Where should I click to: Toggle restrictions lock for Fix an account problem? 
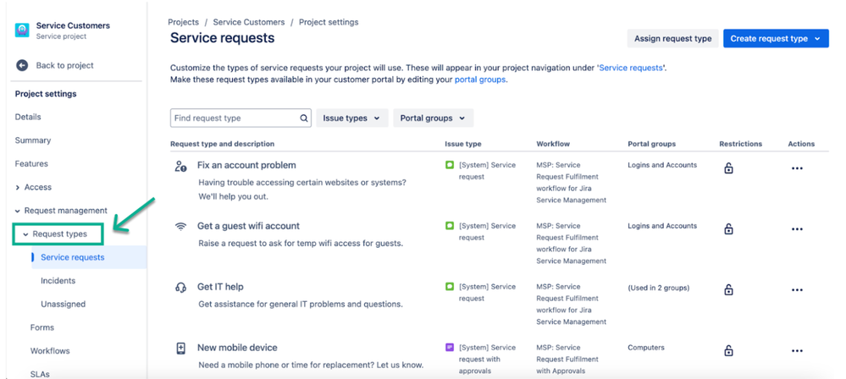pyautogui.click(x=728, y=168)
